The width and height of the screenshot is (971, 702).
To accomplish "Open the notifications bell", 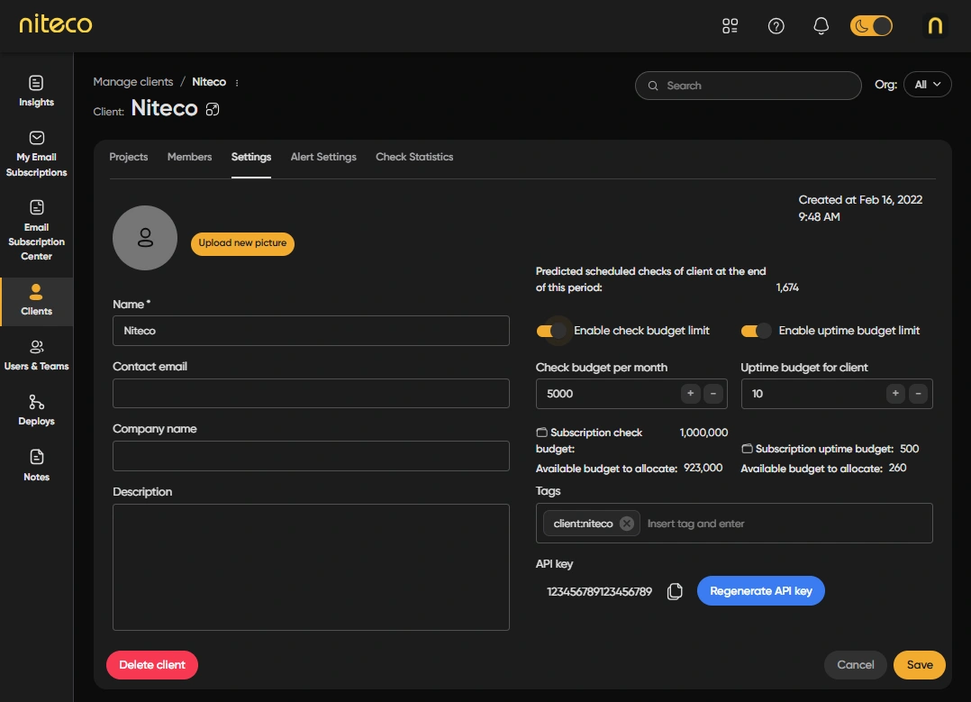I will point(821,26).
